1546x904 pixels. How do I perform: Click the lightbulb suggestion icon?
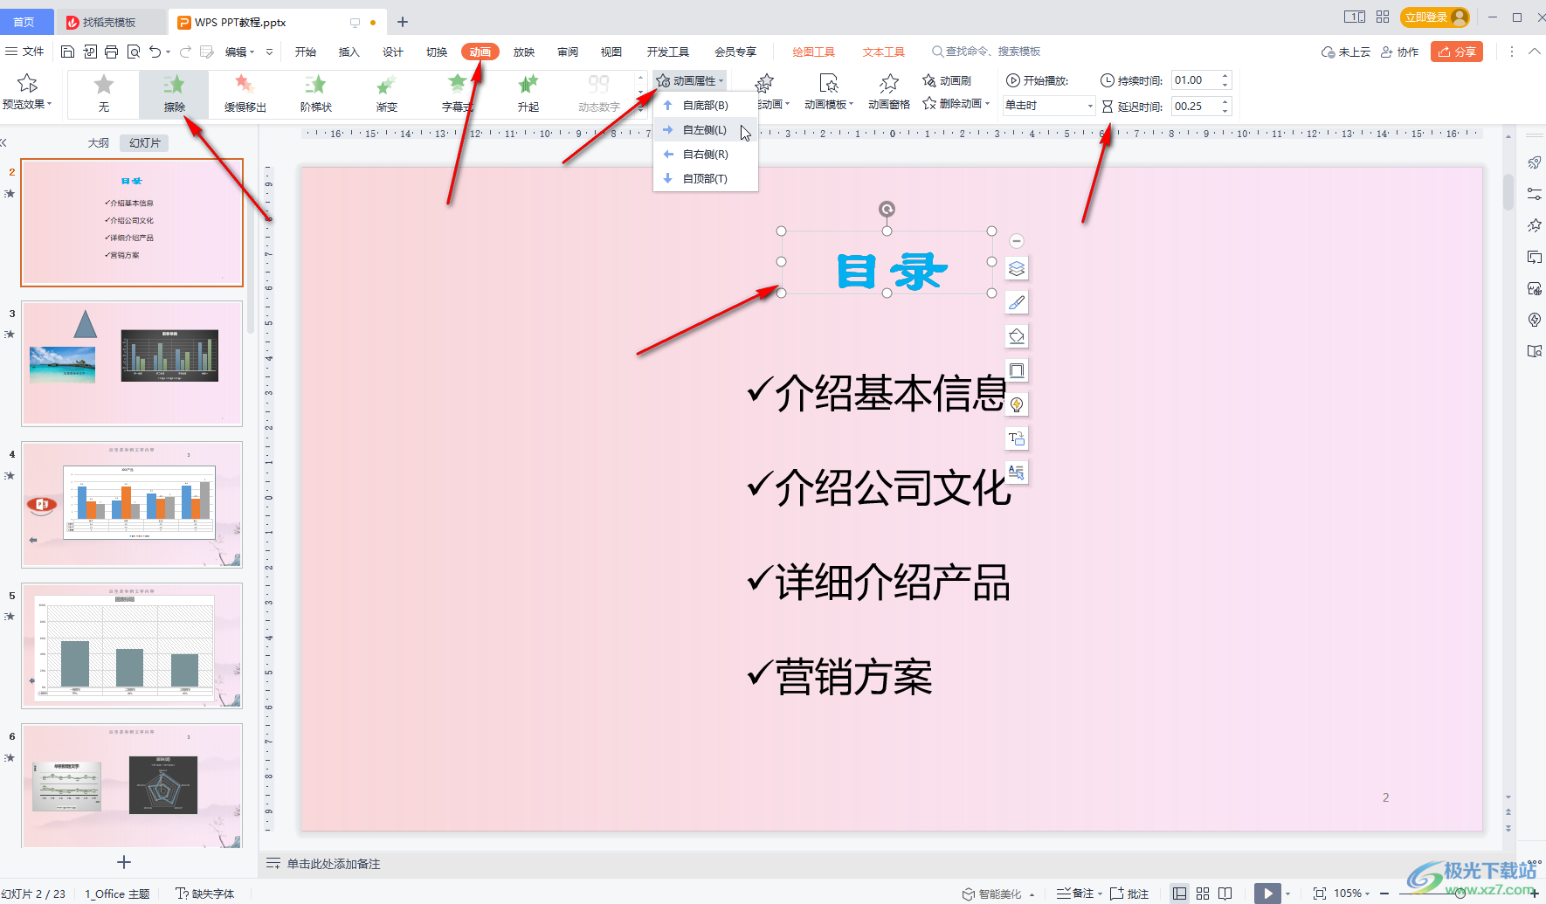pyautogui.click(x=1016, y=404)
